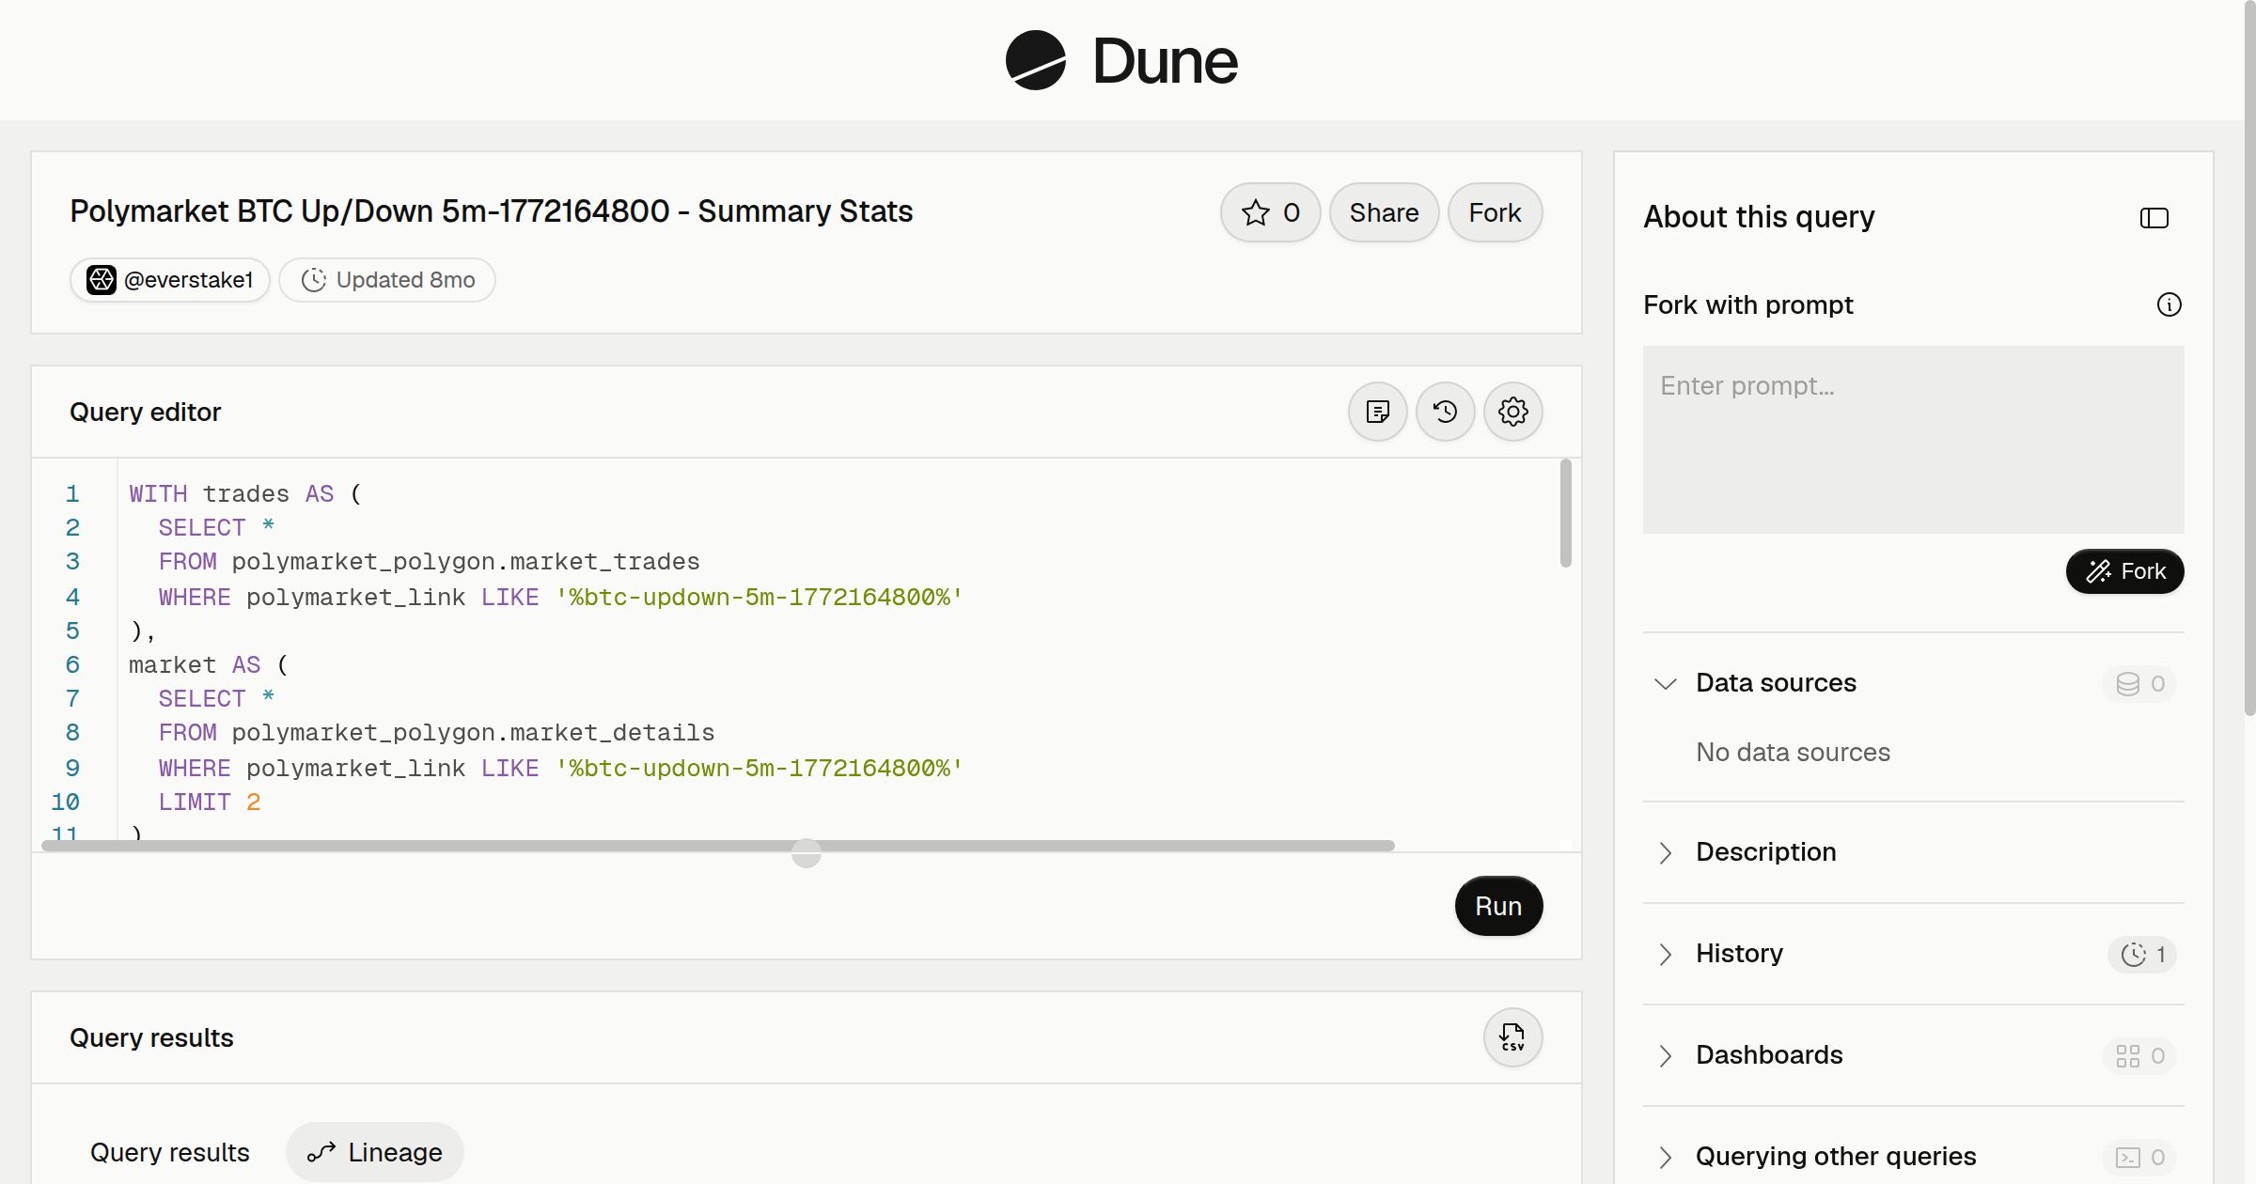The height and width of the screenshot is (1184, 2256).
Task: Switch to the Lineage tab
Action: point(374,1152)
